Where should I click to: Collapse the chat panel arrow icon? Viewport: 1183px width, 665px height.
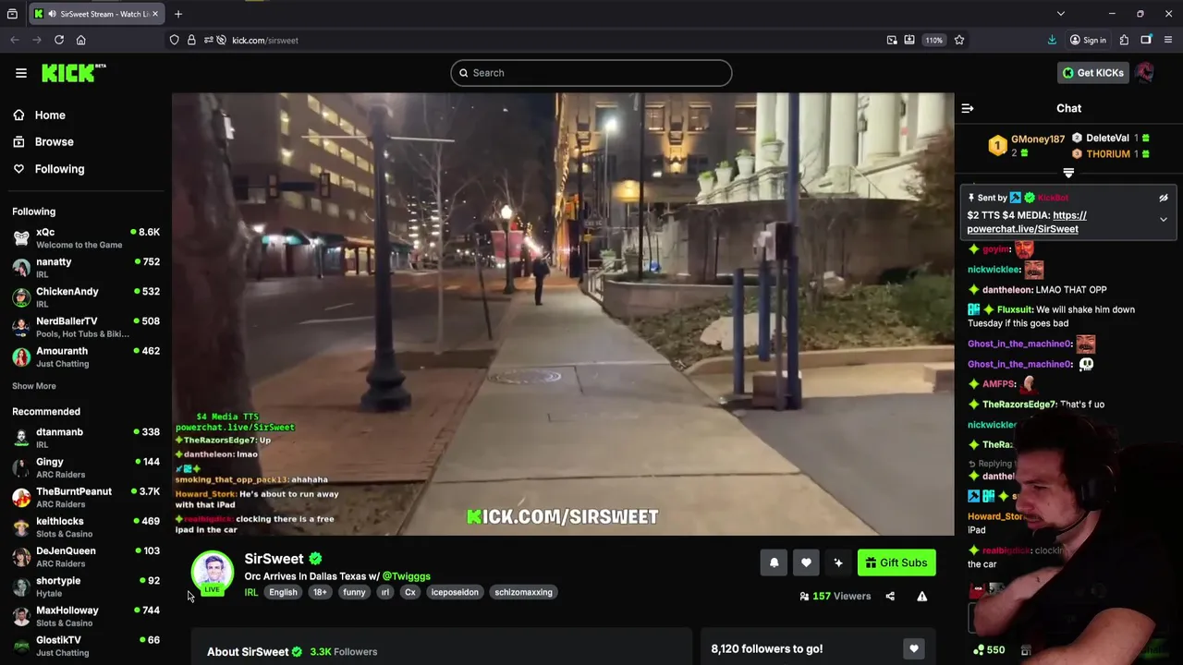(967, 108)
